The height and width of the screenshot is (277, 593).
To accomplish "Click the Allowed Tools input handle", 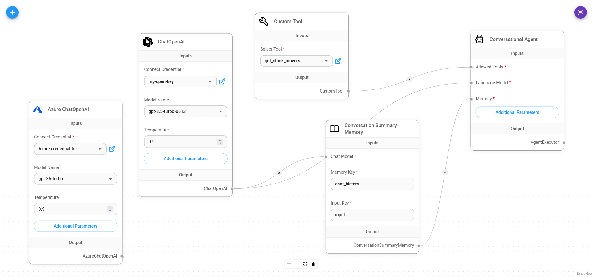I will (471, 67).
